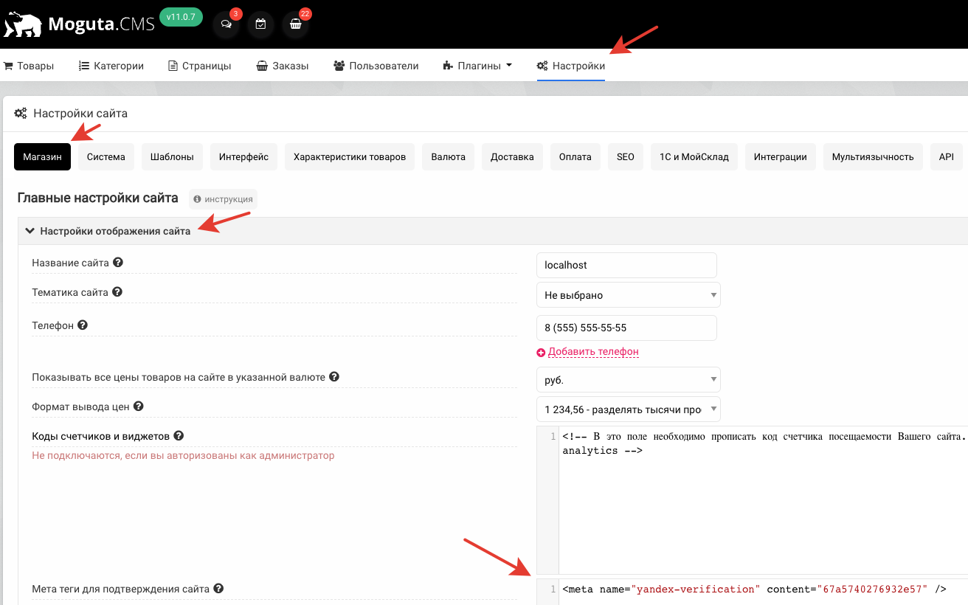Open the инструкция help link
Screen dimensions: 968x605
(x=224, y=199)
